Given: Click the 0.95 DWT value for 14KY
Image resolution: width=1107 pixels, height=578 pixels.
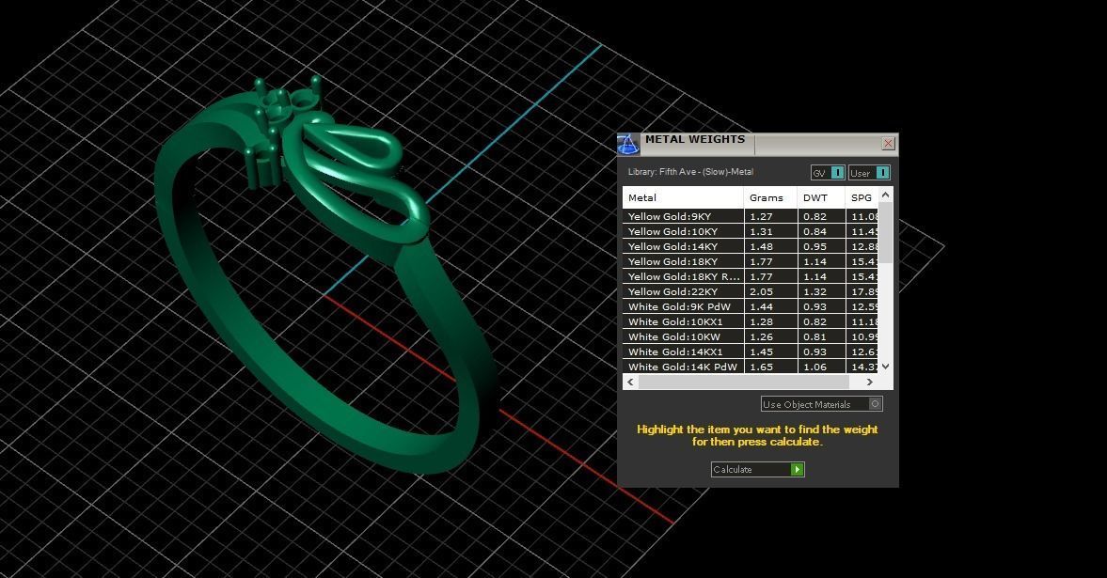Looking at the screenshot, I should click(814, 246).
